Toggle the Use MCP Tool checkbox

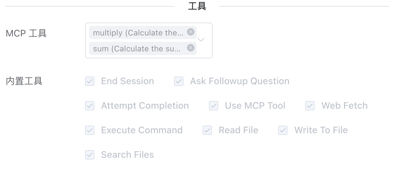tap(214, 106)
